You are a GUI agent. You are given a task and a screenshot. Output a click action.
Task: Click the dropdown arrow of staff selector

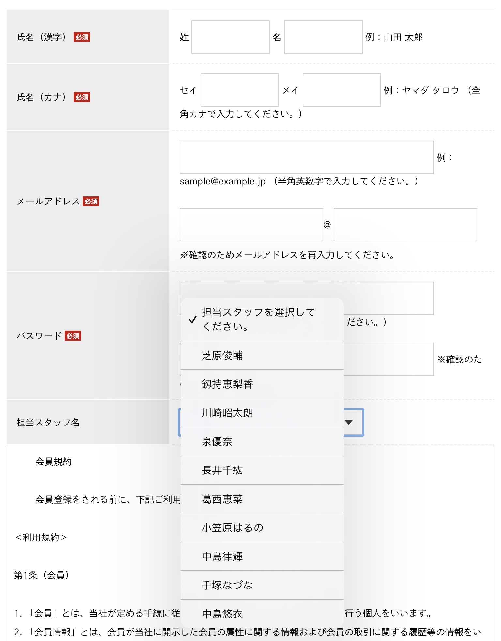349,422
